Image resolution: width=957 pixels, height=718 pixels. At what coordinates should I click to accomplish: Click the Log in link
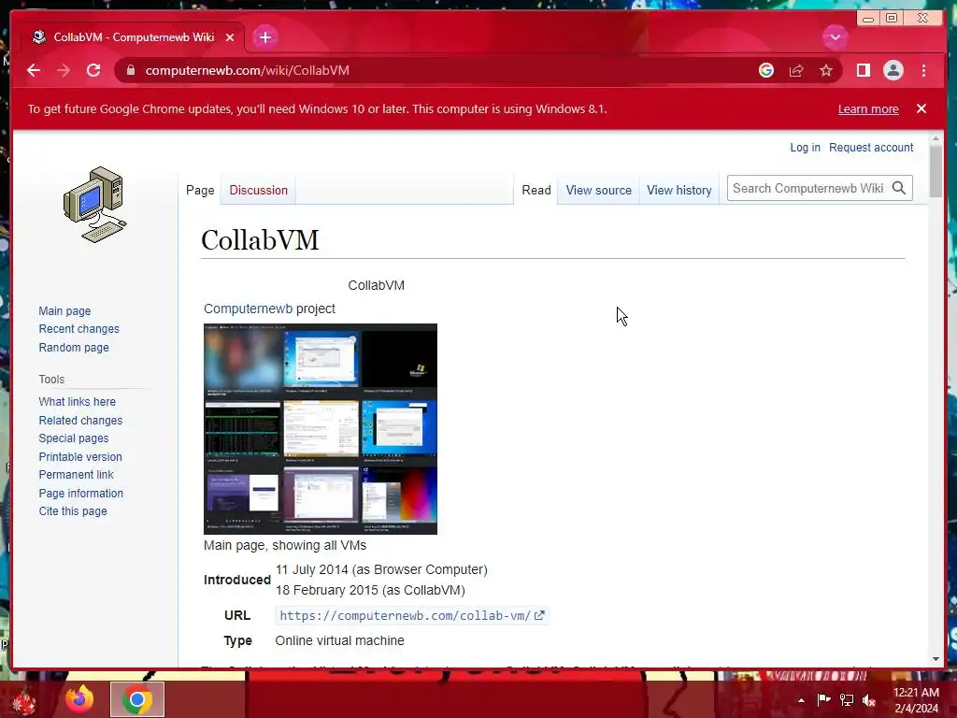(805, 147)
